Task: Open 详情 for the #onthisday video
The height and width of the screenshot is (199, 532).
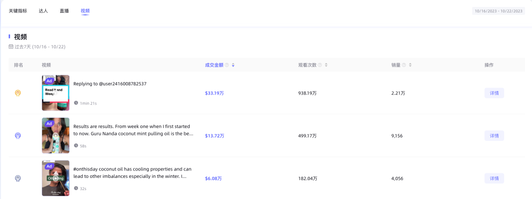Action: pos(494,178)
